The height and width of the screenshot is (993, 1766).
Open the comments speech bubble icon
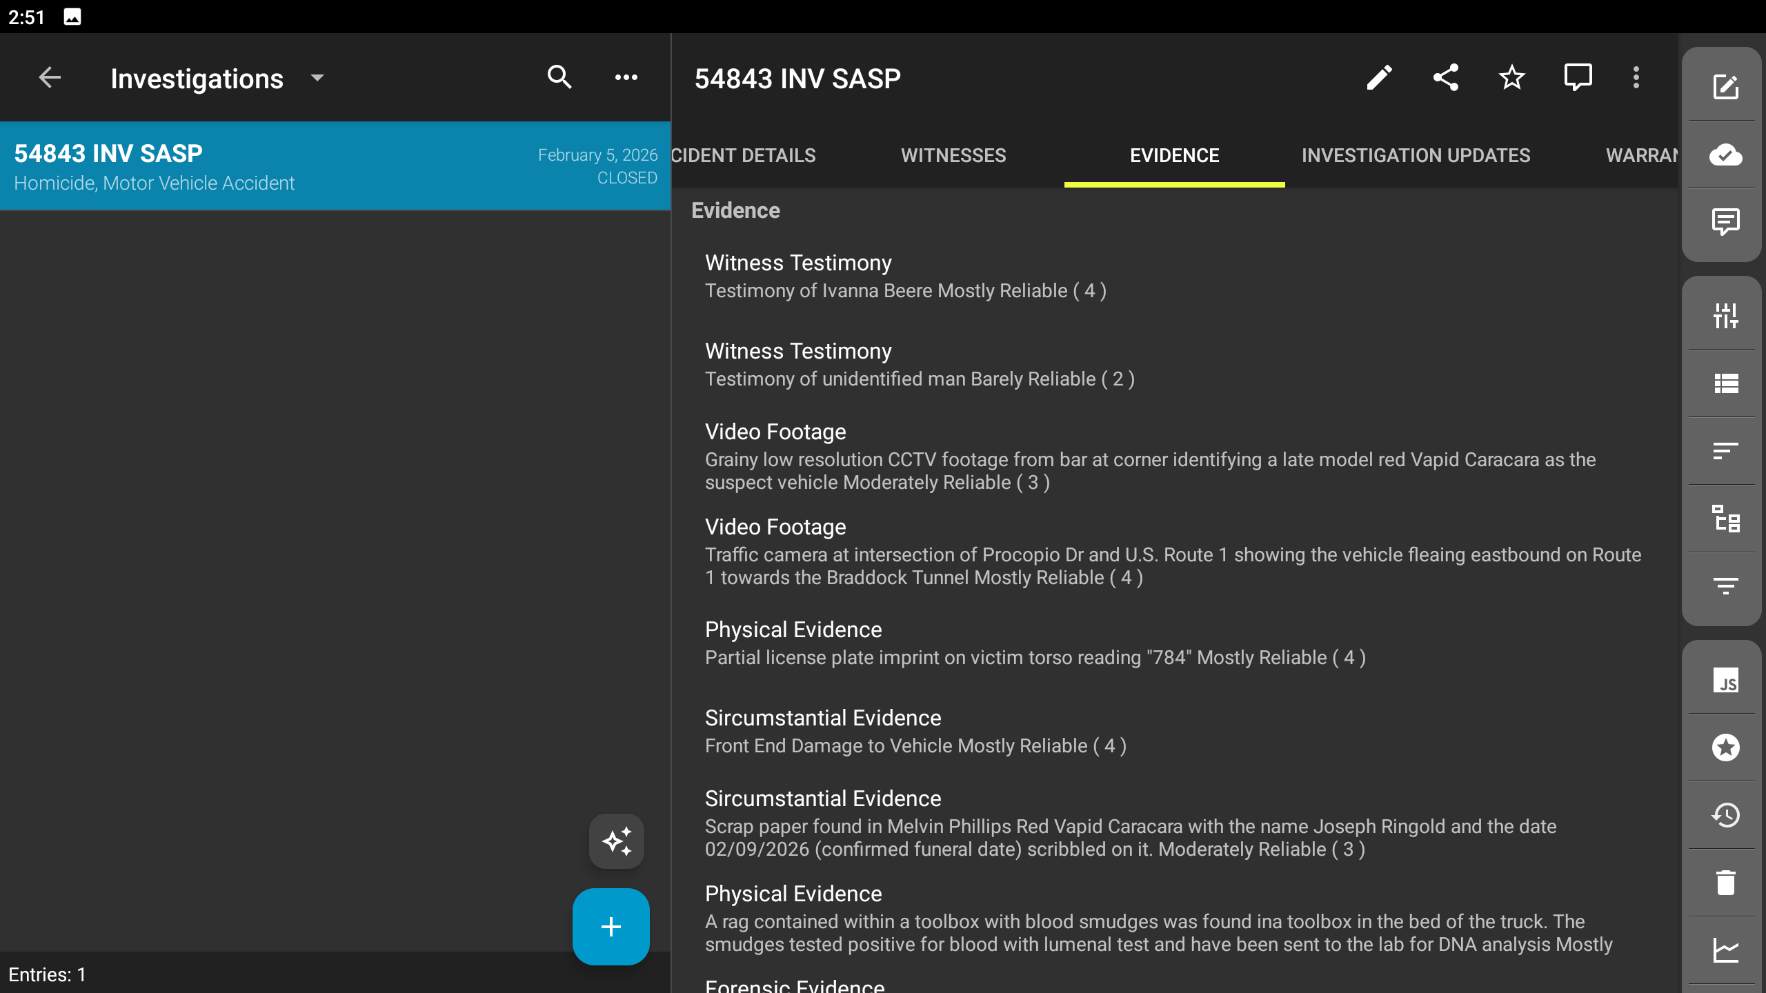point(1578,78)
